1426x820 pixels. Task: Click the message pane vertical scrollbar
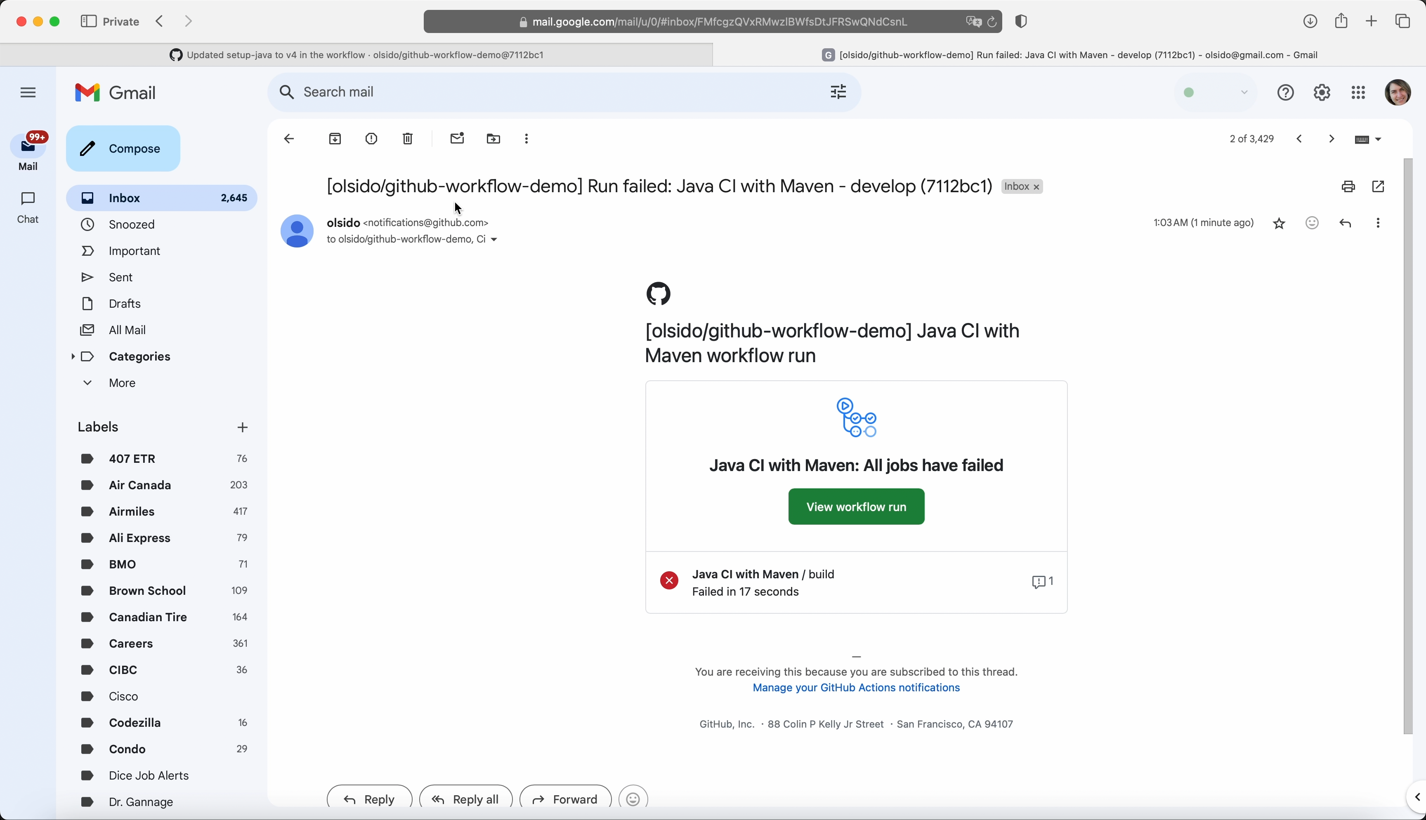[1407, 445]
